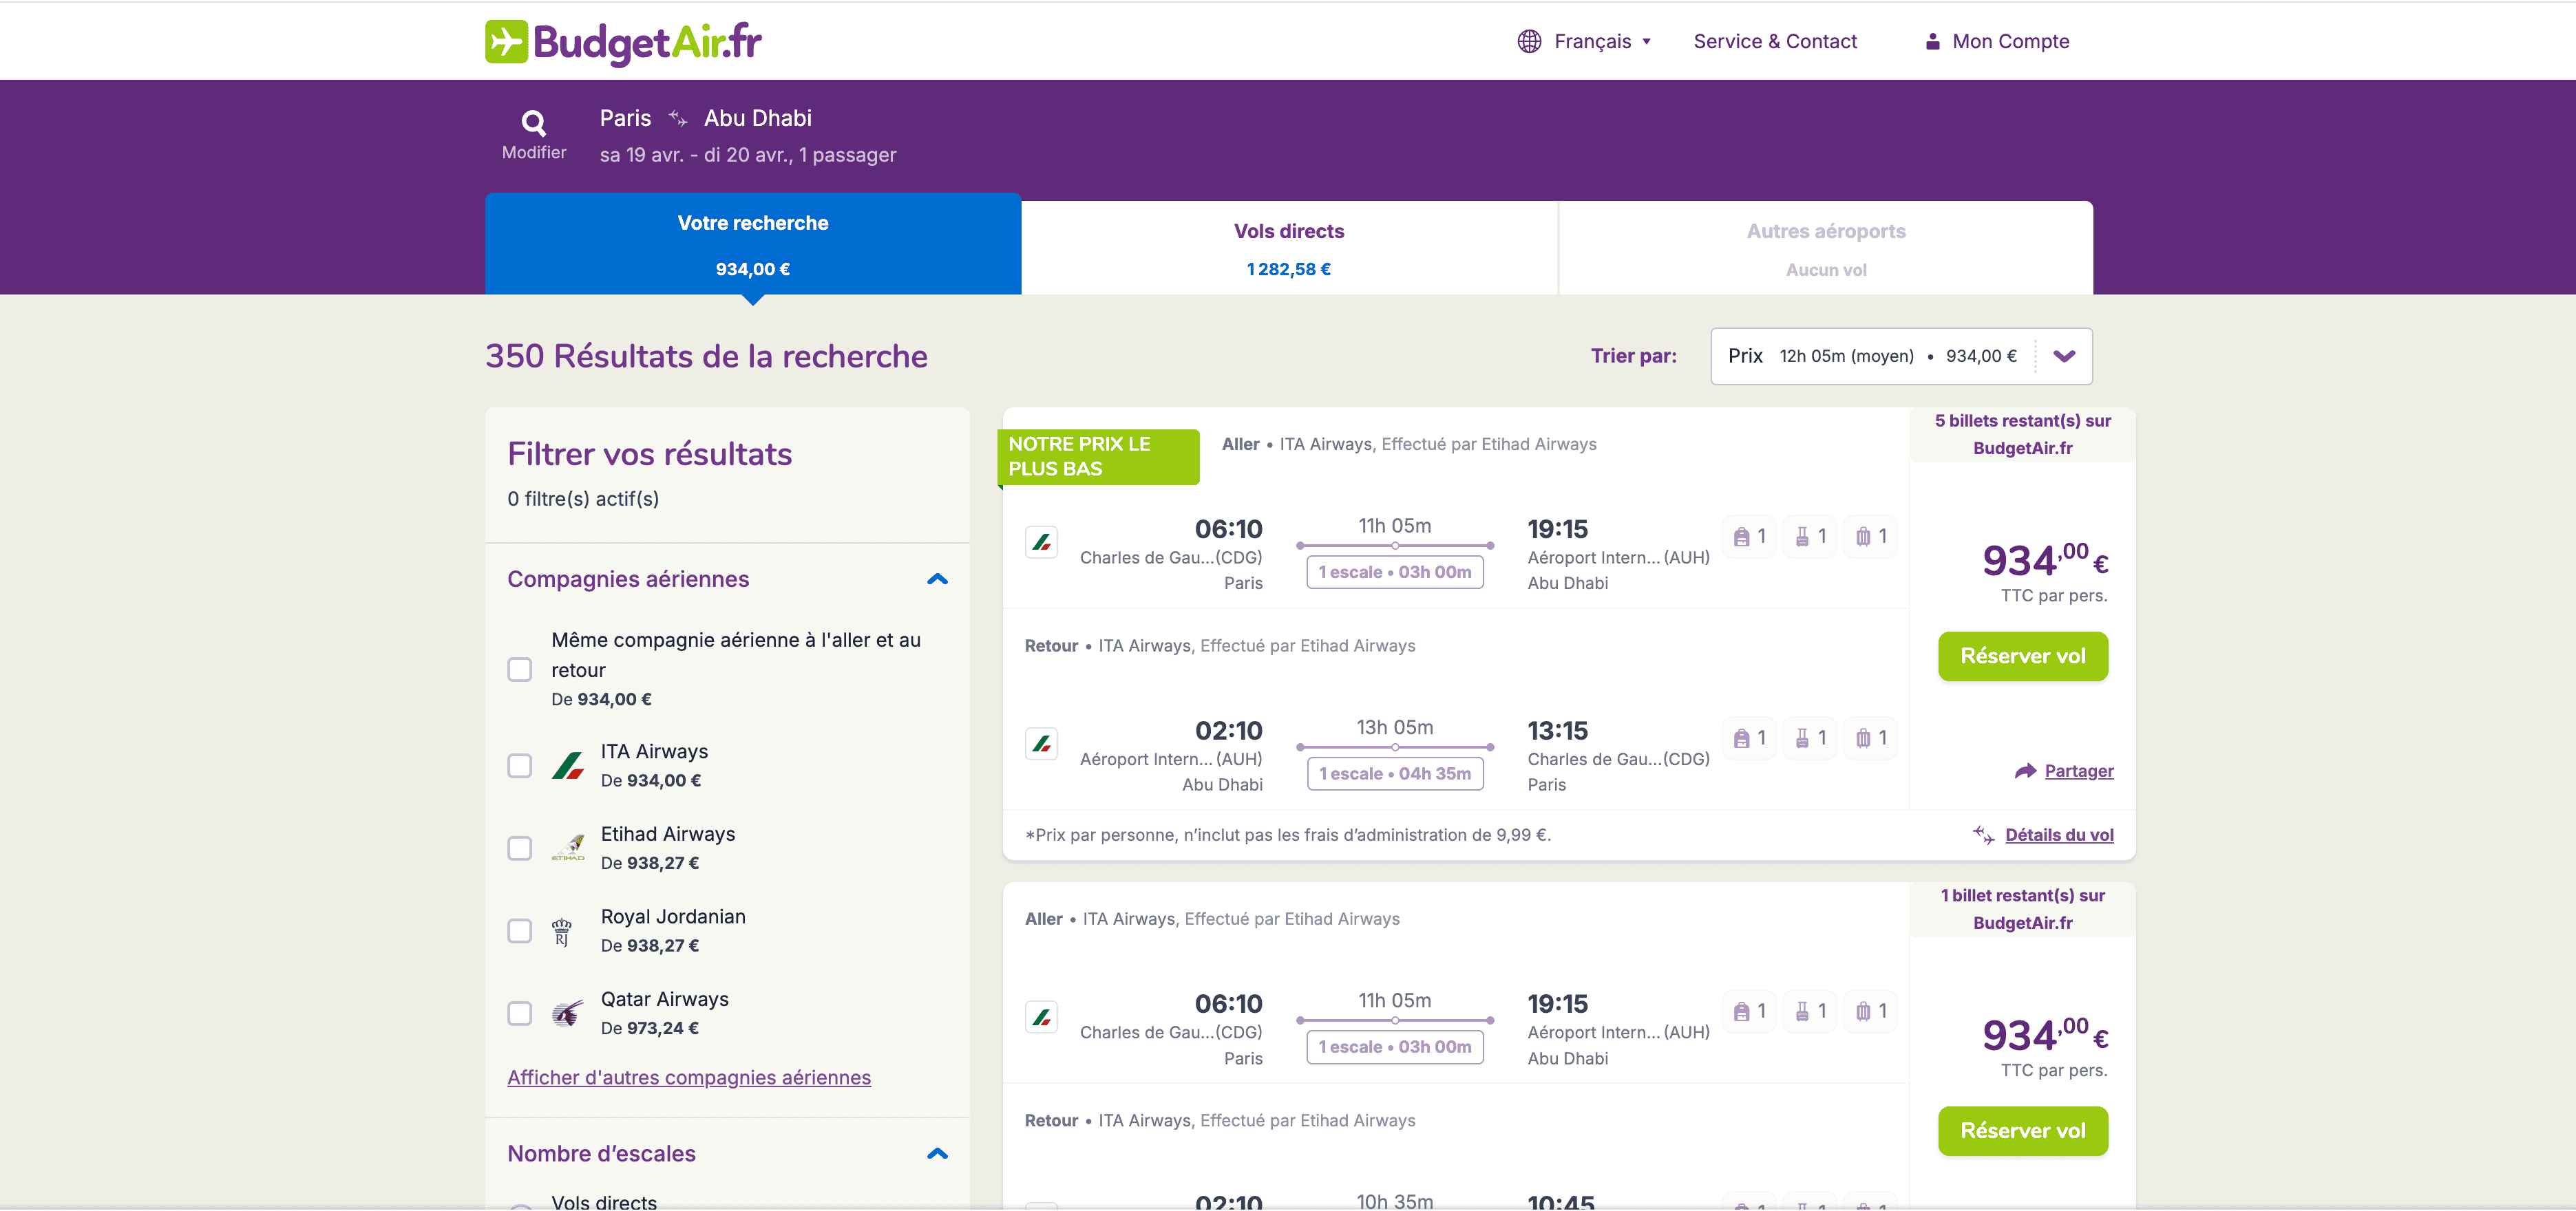Collapse the Nombre d'escales filter section
The image size is (2576, 1211).
click(937, 1154)
